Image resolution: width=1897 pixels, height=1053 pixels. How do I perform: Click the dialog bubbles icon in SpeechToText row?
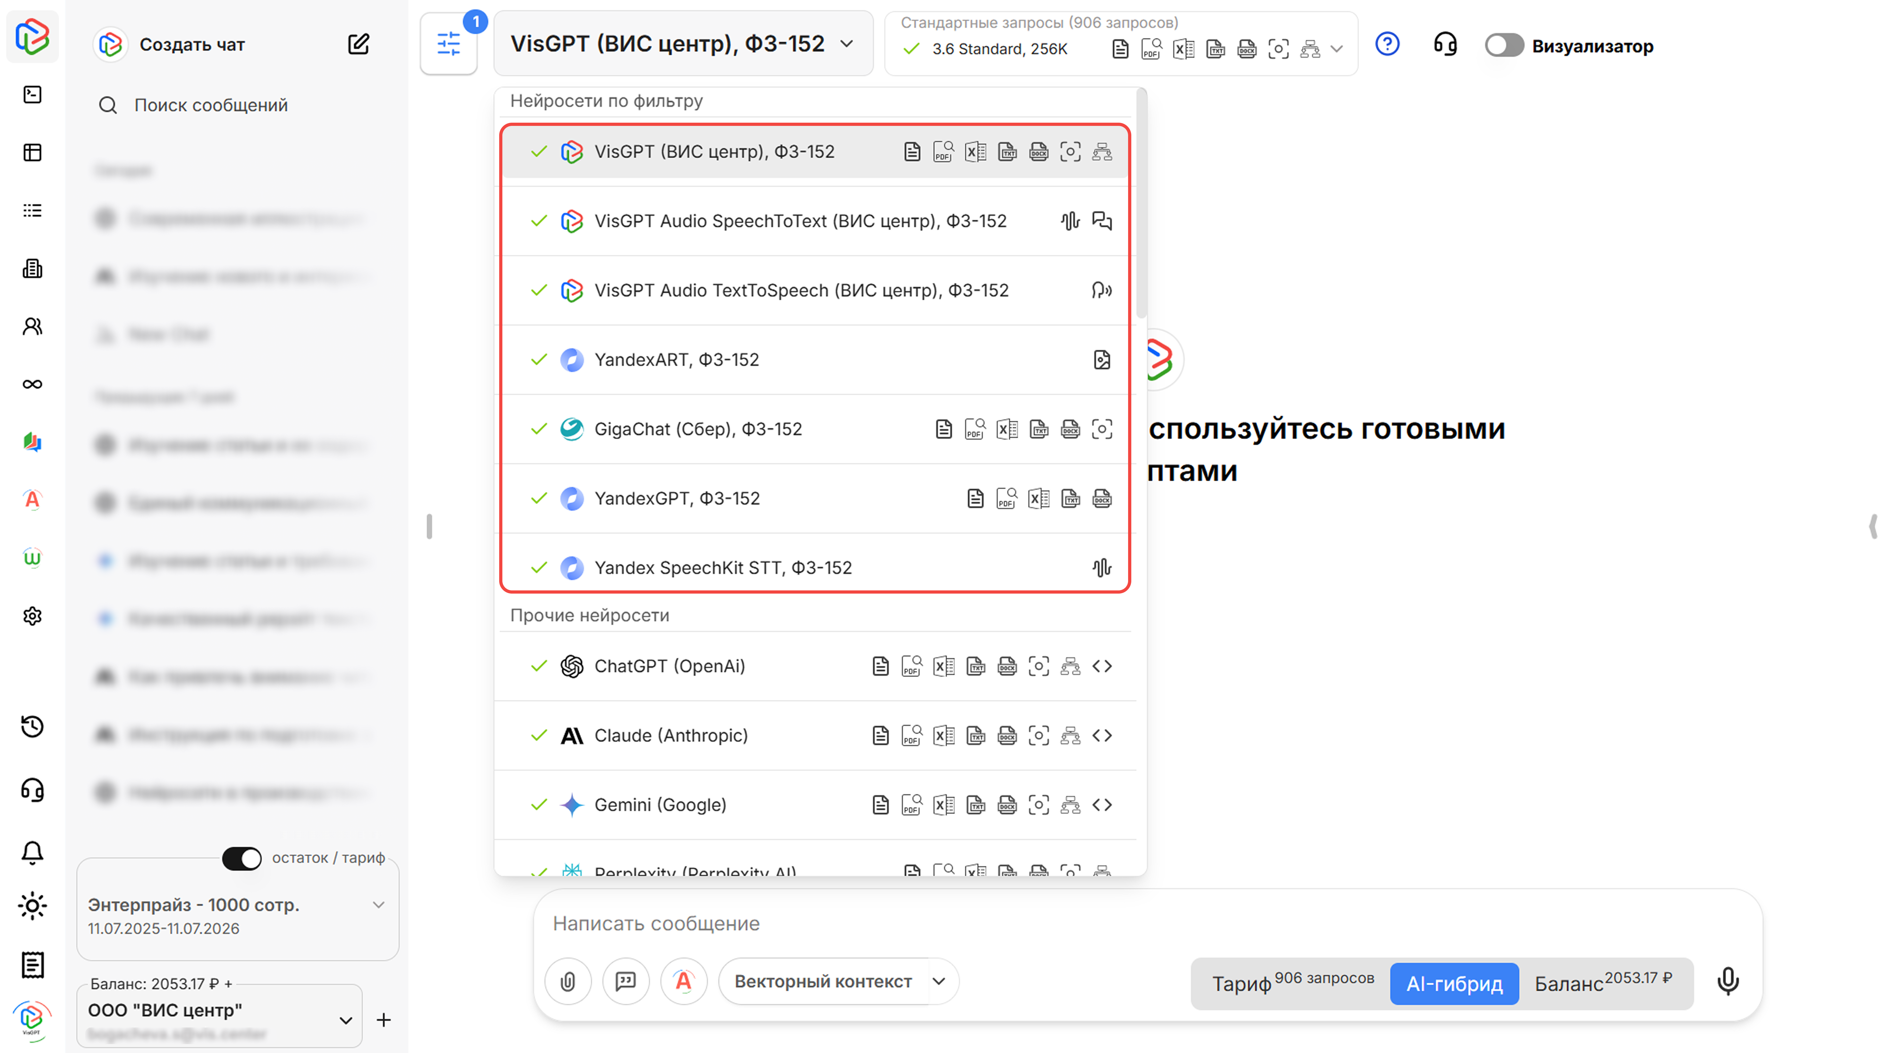[1103, 221]
